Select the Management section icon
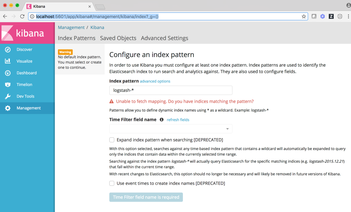Viewport: 351px width, 212px height. pyautogui.click(x=8, y=108)
